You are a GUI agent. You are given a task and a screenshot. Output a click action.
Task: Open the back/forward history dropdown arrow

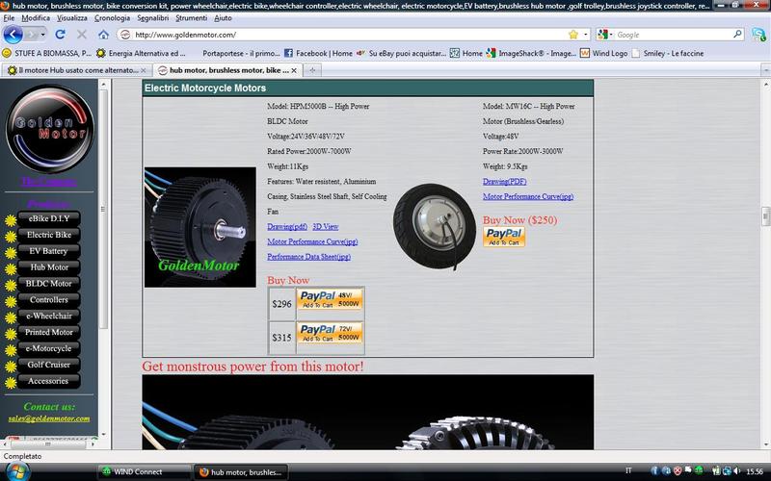[x=43, y=35]
